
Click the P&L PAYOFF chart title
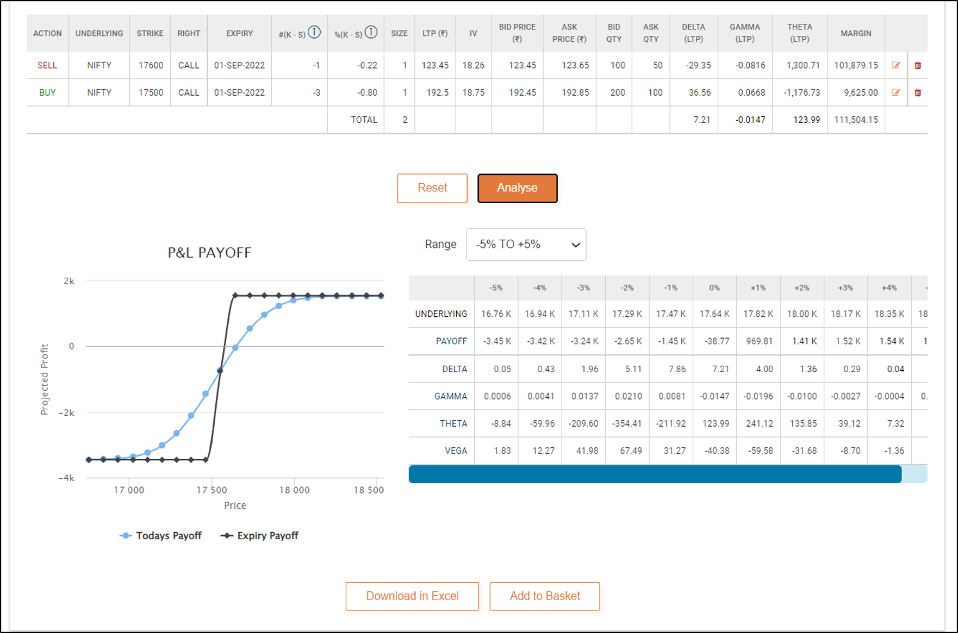tap(209, 253)
